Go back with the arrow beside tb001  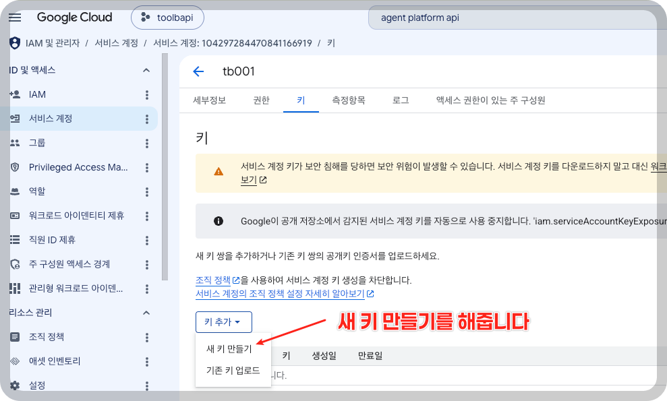coord(198,71)
